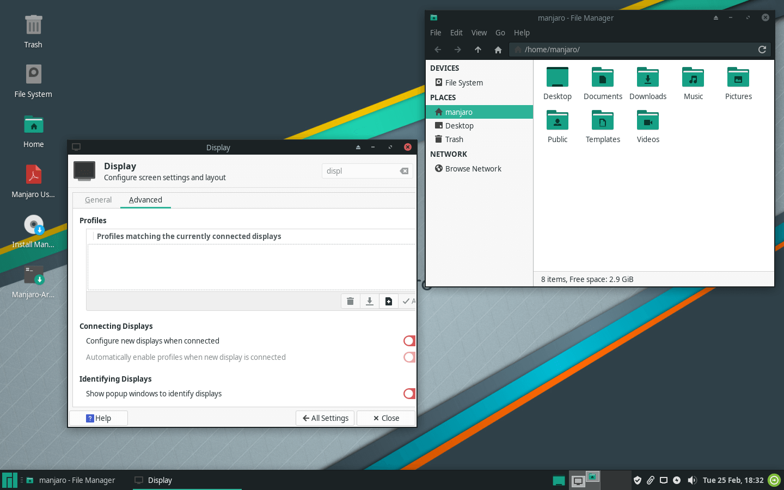Toggle automatically enable profiles switch
The image size is (784, 490).
click(409, 357)
